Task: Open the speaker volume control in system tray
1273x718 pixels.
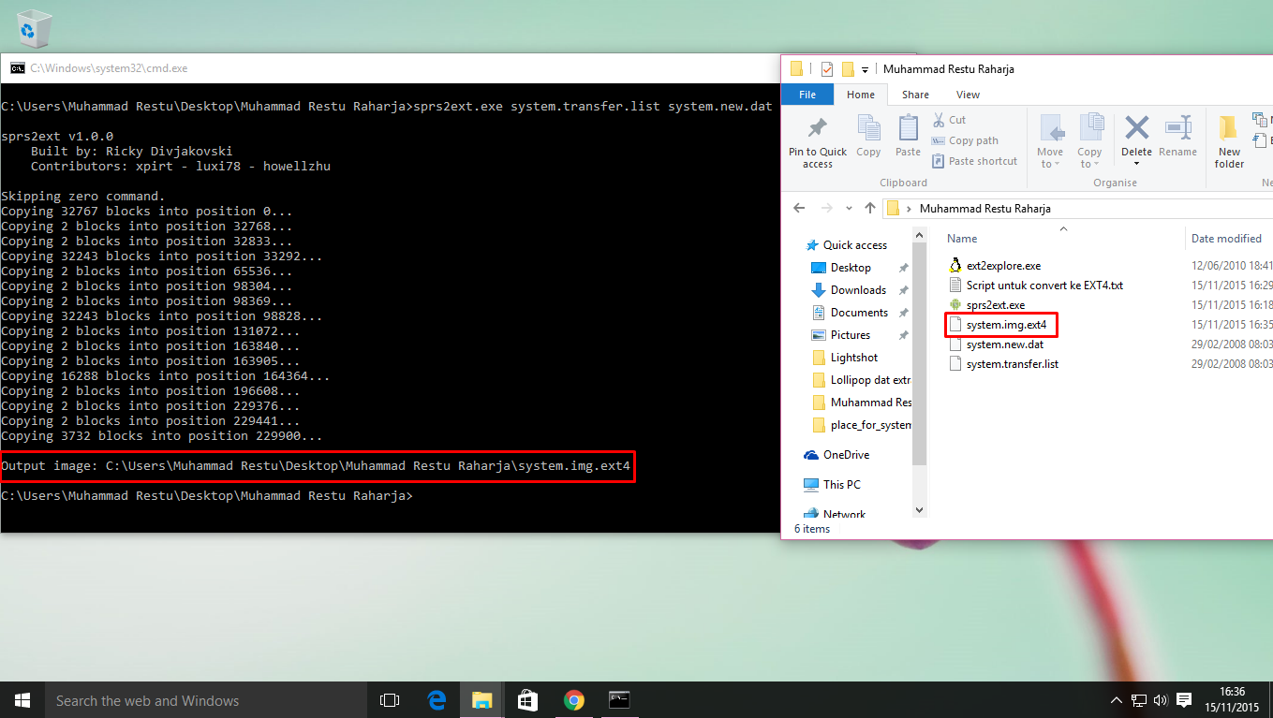Action: 1161,699
